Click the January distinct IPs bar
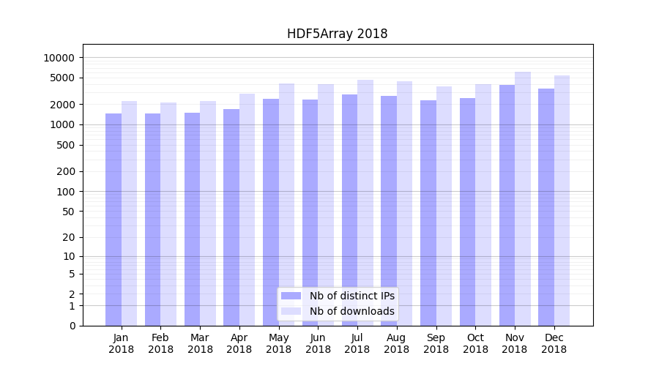This screenshot has height=366, width=659. click(113, 220)
